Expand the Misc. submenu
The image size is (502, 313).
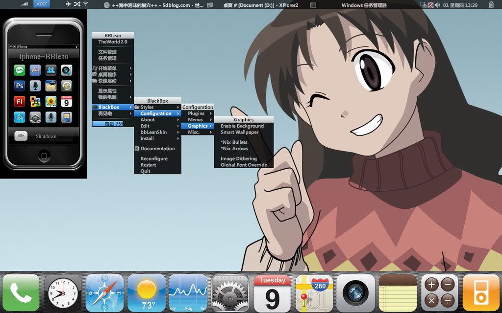coord(198,132)
